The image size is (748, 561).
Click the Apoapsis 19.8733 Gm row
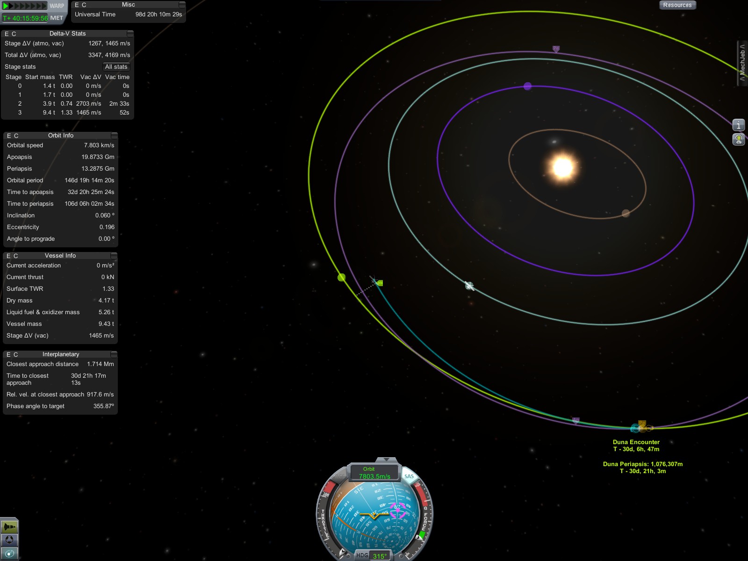(x=61, y=157)
